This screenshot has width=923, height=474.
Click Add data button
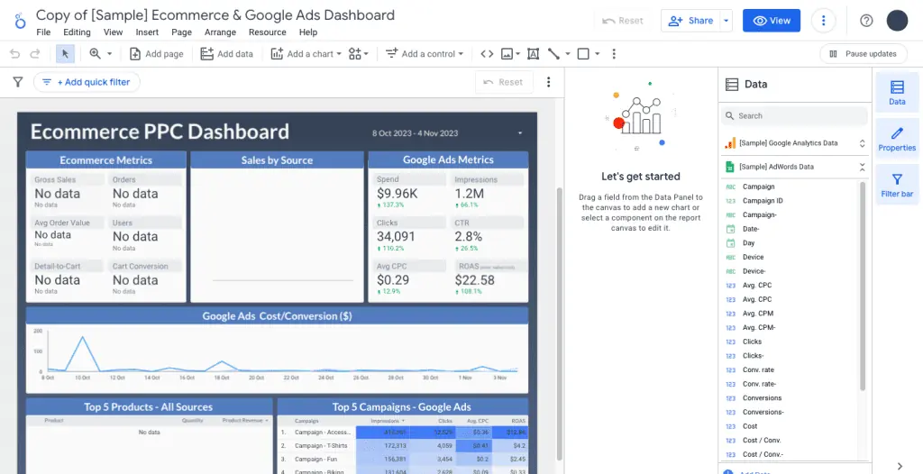point(226,53)
